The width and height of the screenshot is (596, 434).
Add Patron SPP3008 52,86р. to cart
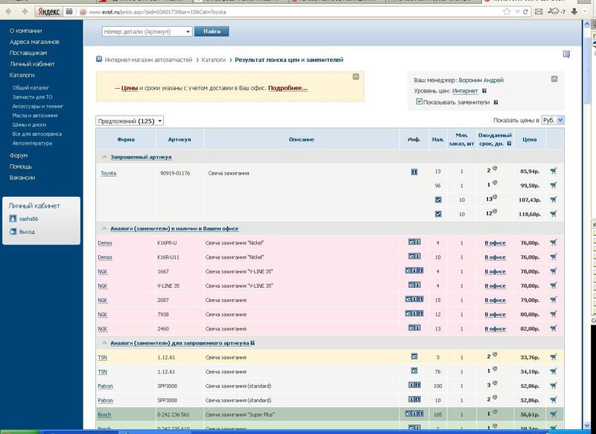[x=553, y=386]
